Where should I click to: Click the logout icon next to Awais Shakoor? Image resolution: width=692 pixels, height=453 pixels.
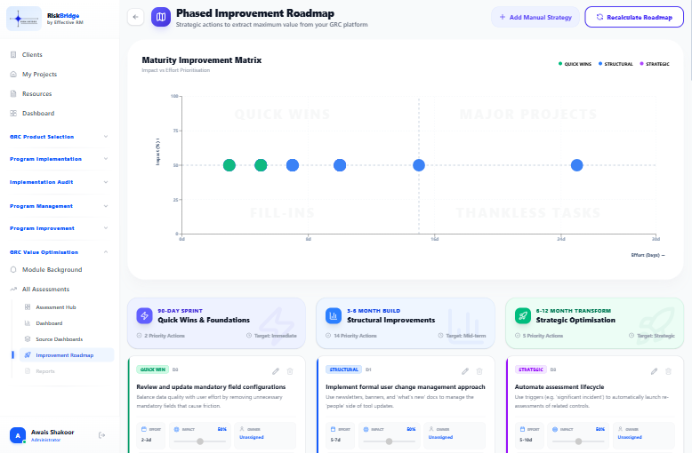coord(102,435)
